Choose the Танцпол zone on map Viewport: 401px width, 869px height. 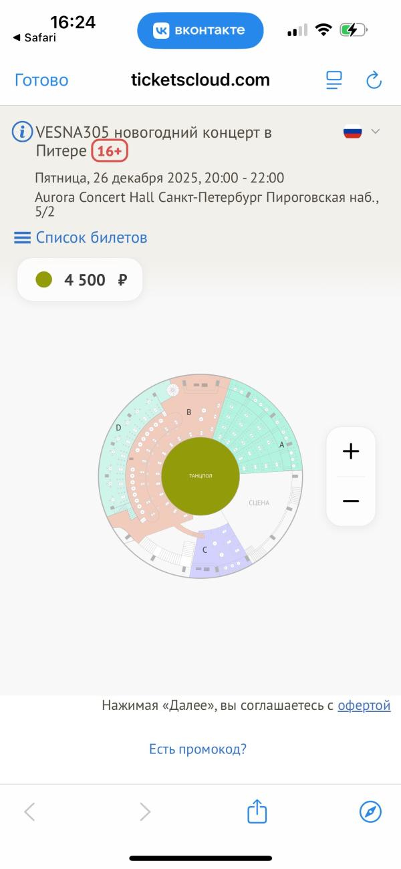tap(200, 476)
